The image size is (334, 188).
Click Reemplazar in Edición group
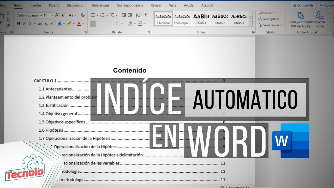[269, 19]
